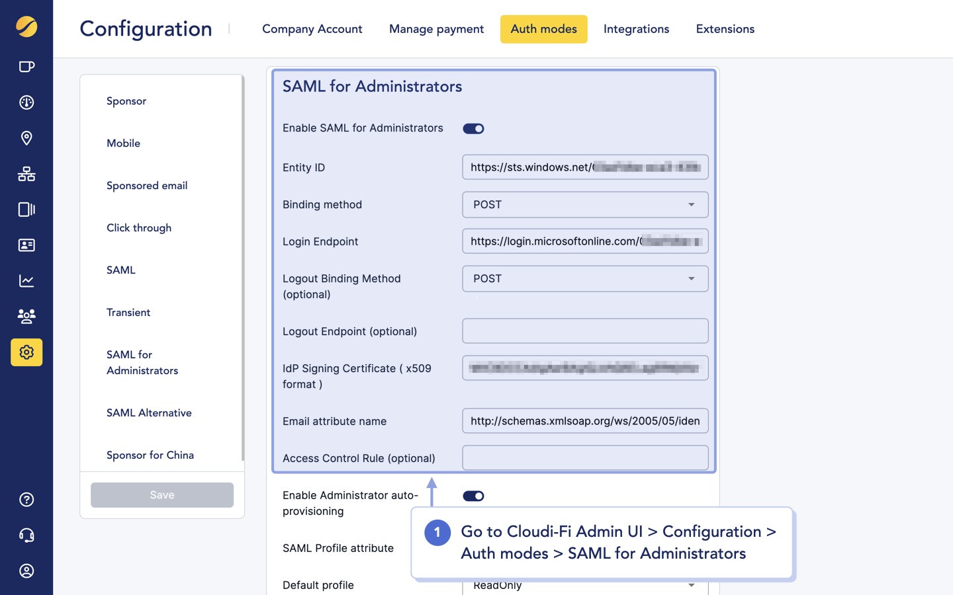Select SAML Alternative in the auth modes list

[x=149, y=413]
